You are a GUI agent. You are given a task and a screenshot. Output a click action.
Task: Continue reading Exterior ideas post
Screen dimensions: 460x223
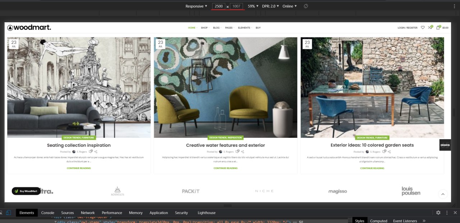coord(372,168)
